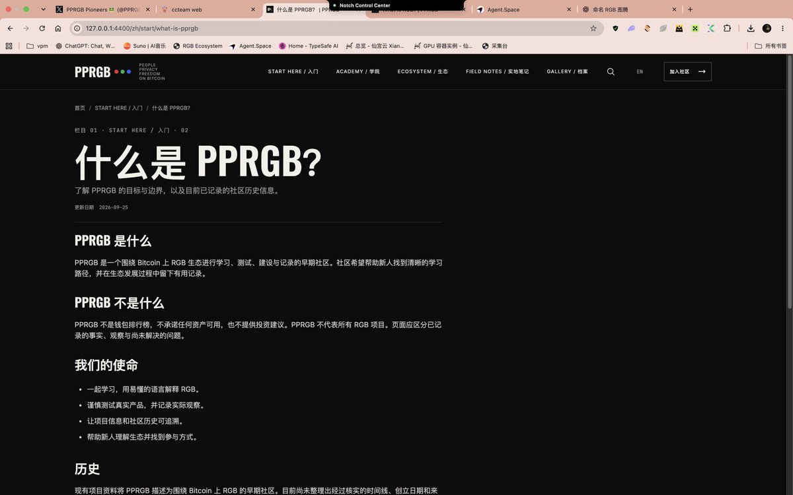Open ChatGPT: Chat bookmark

85,46
